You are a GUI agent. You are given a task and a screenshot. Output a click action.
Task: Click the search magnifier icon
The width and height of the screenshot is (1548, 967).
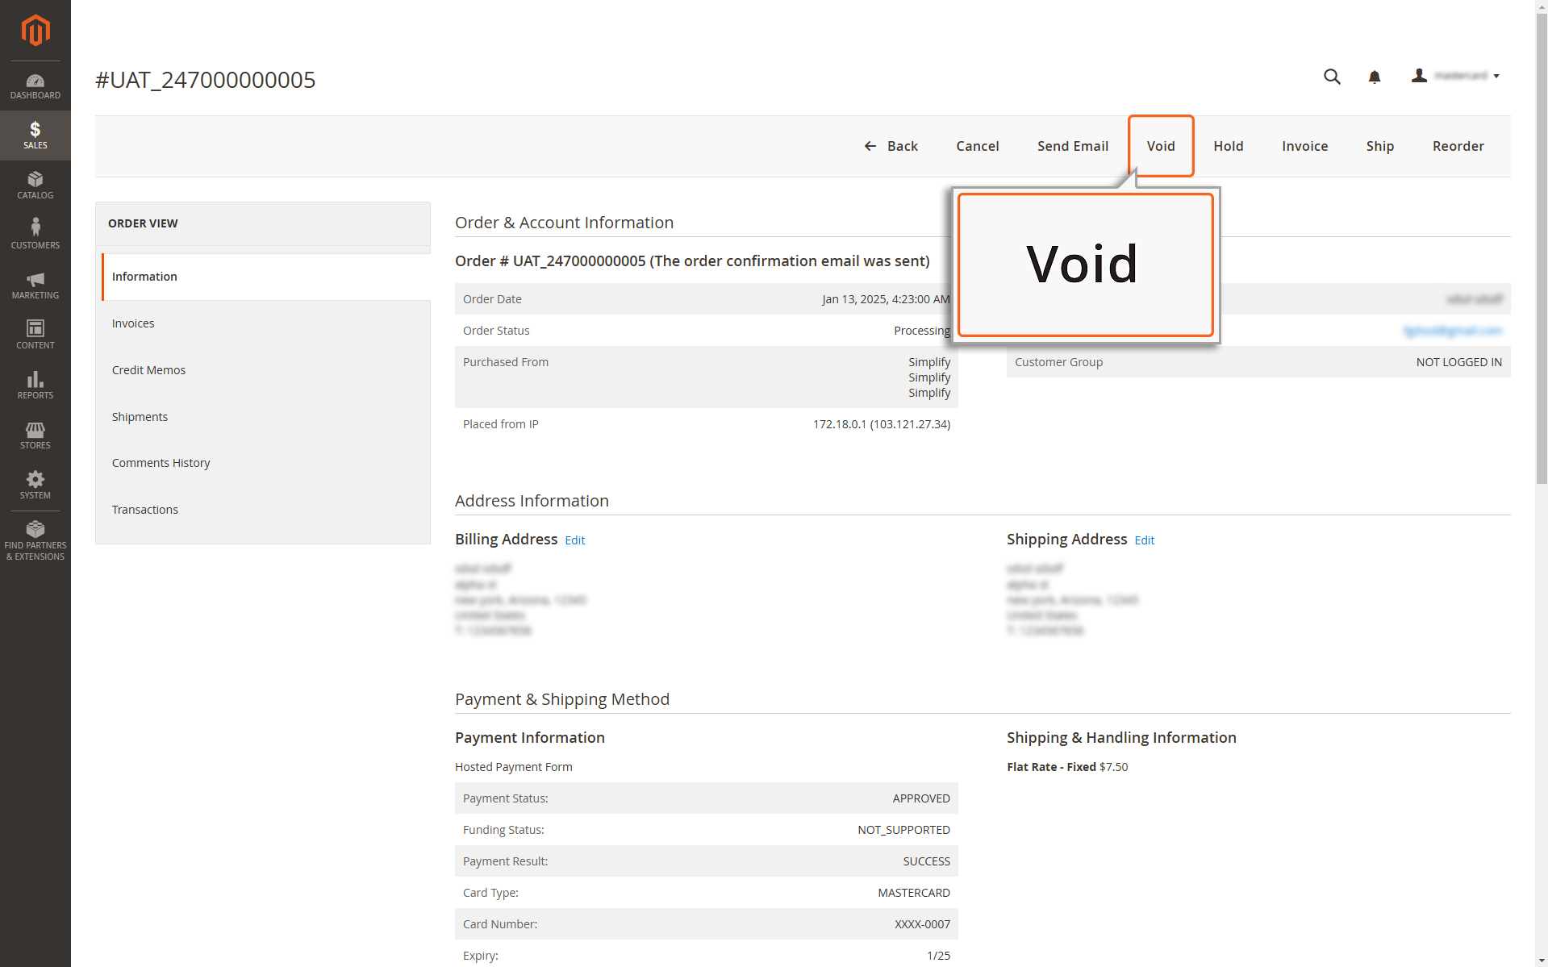pyautogui.click(x=1332, y=77)
